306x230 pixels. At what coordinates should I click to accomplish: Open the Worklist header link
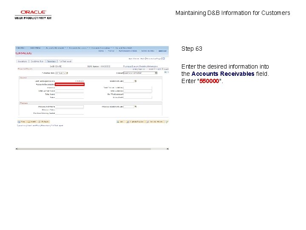point(111,51)
